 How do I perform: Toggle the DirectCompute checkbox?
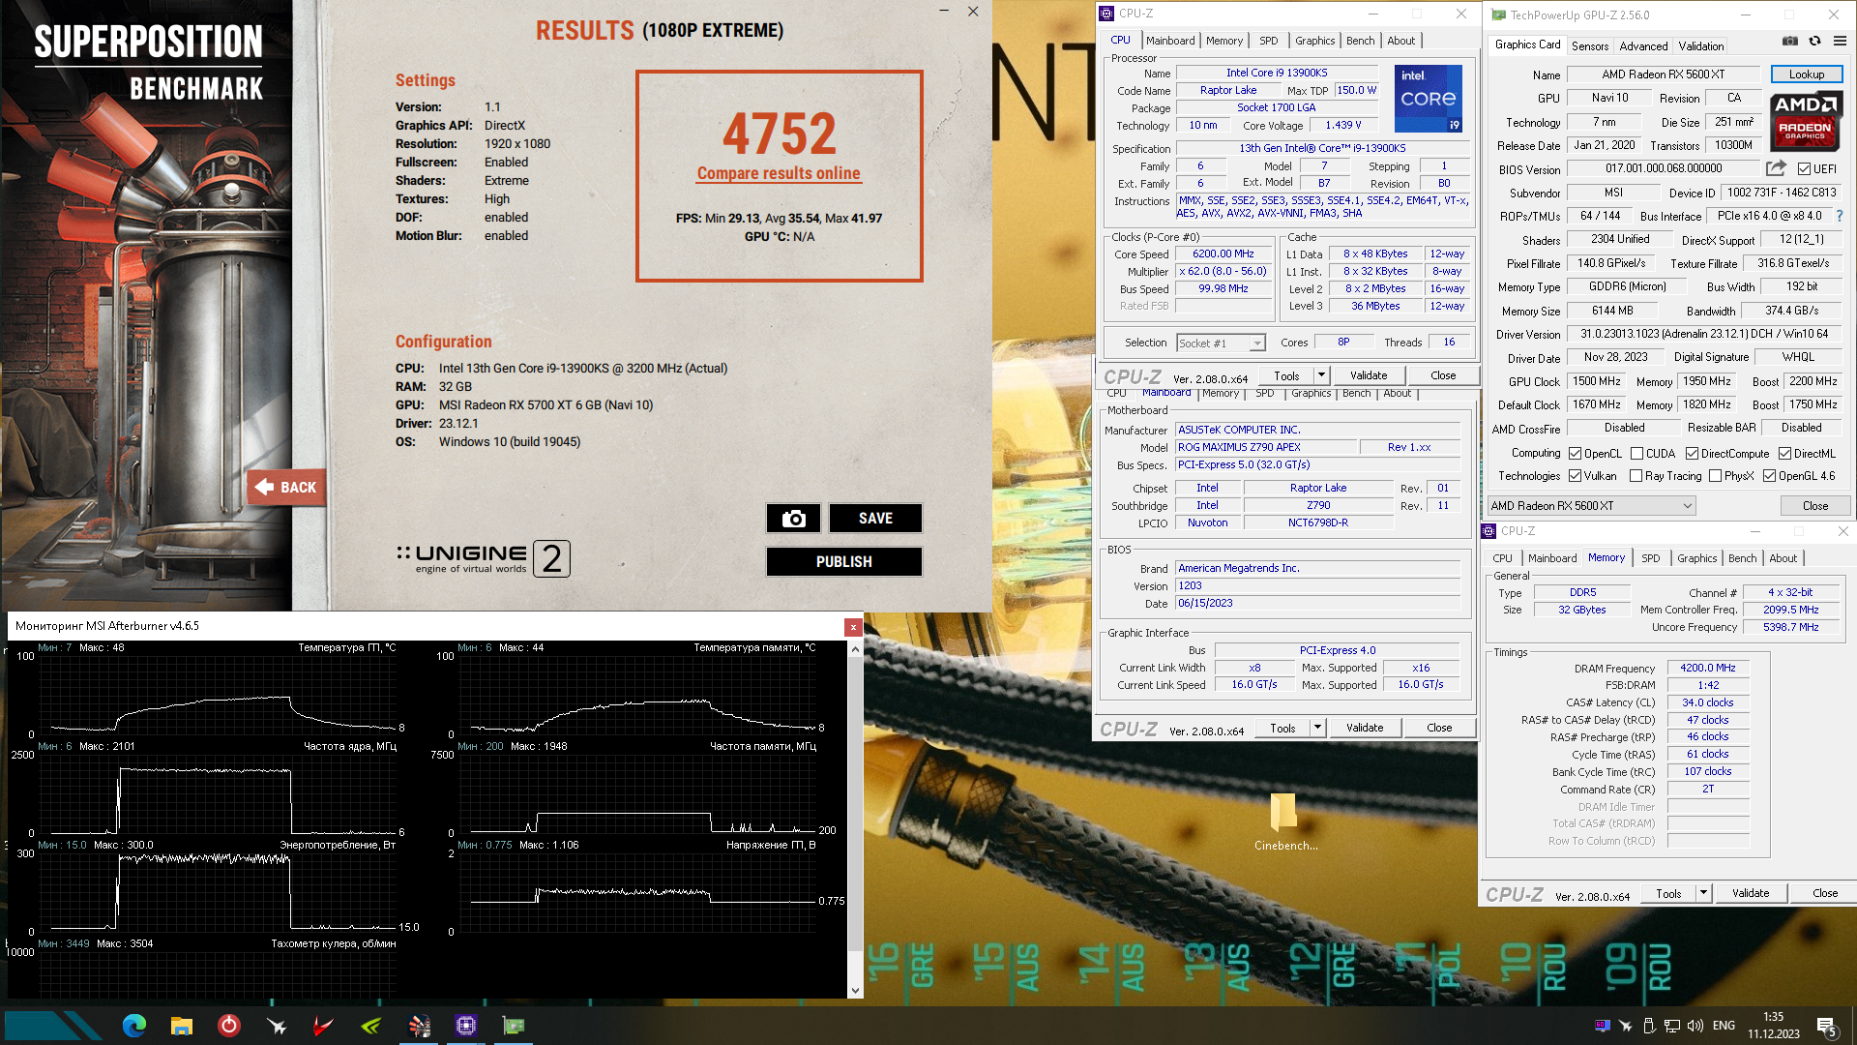(x=1692, y=453)
